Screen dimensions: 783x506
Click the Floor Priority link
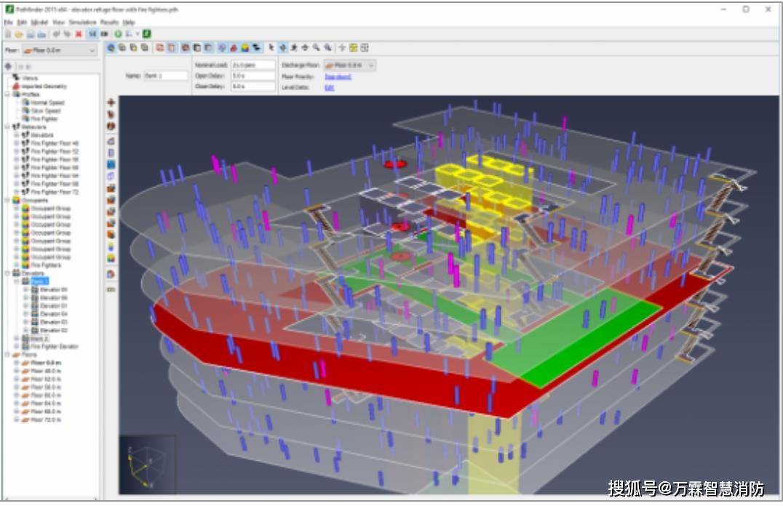338,76
